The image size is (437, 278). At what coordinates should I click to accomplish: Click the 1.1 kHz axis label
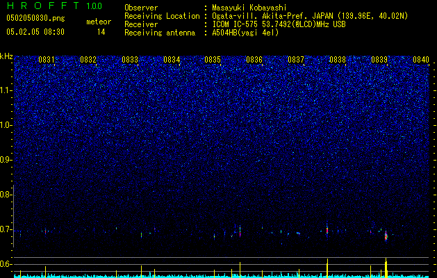point(6,90)
